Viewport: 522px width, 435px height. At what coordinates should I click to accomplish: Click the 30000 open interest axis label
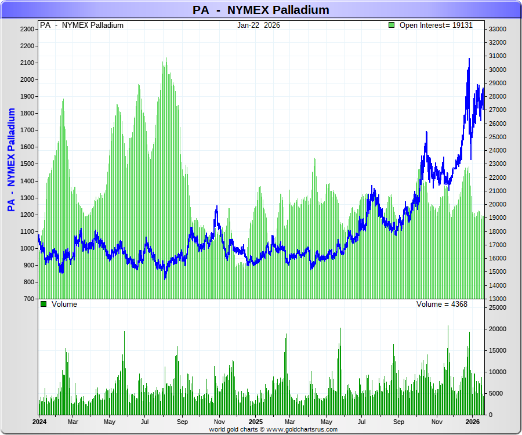click(x=498, y=70)
